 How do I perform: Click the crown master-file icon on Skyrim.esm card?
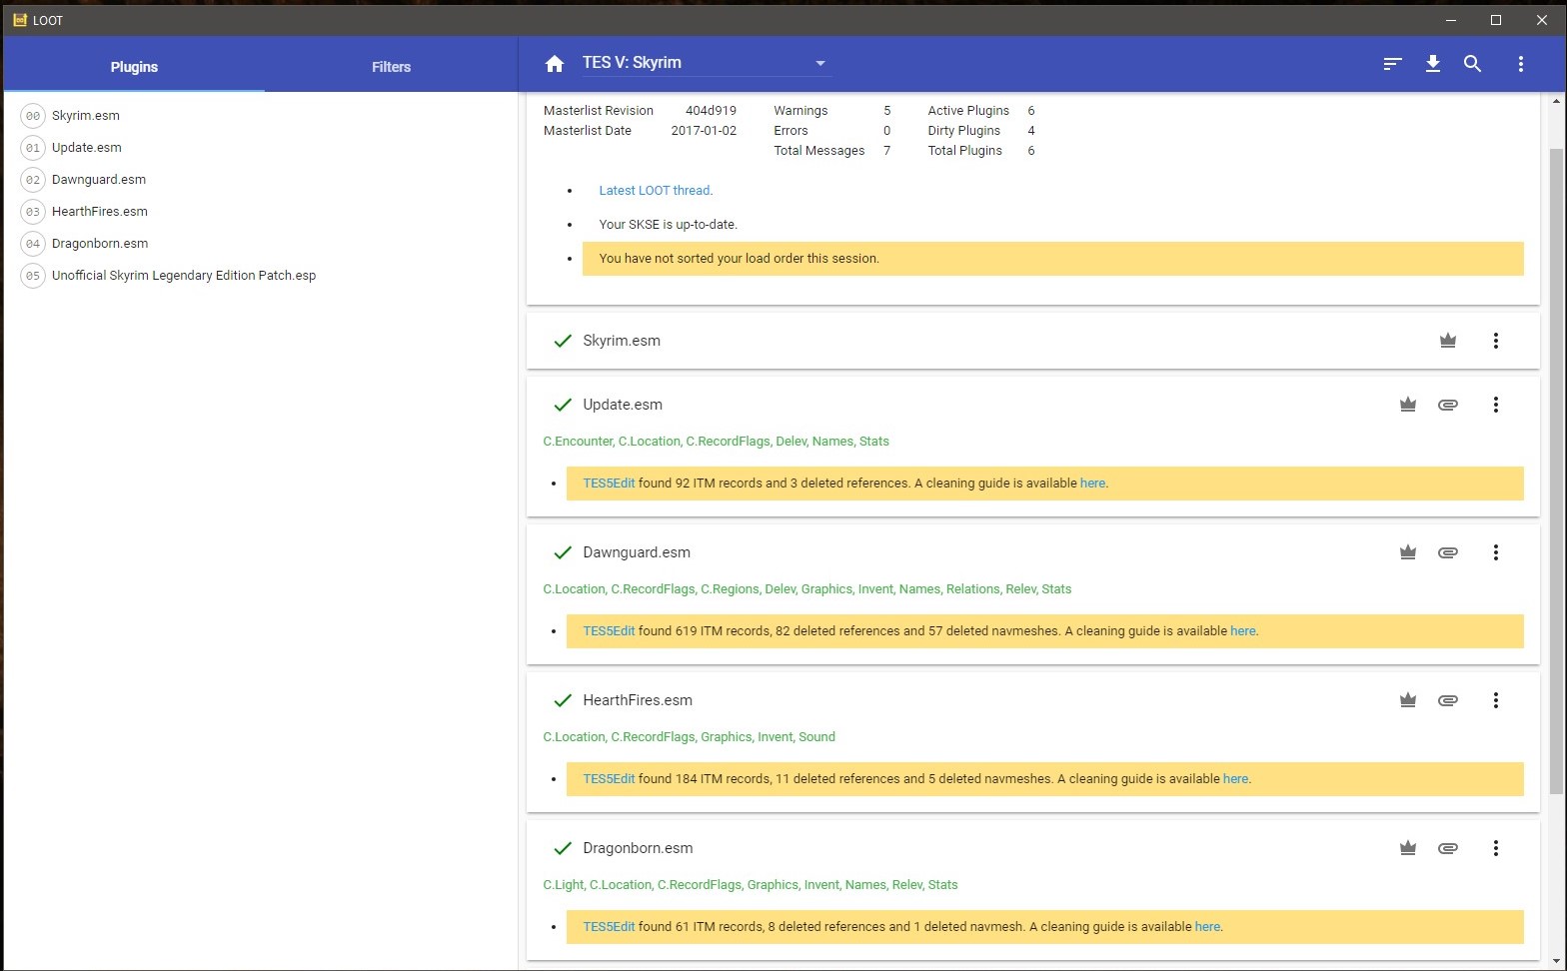[x=1447, y=341]
